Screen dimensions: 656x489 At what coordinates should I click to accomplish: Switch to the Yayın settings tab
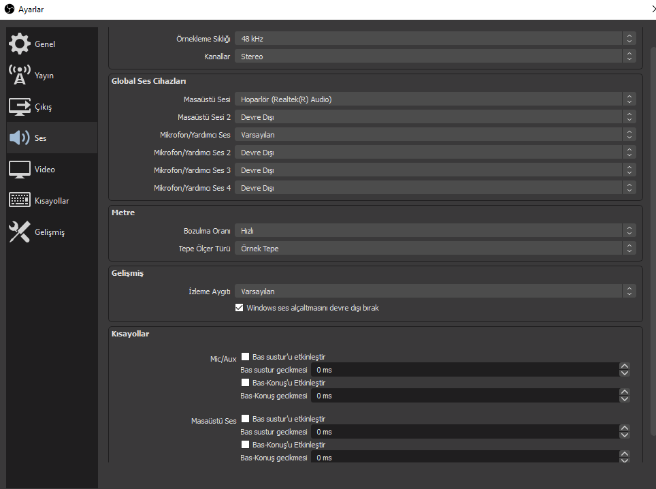(52, 75)
